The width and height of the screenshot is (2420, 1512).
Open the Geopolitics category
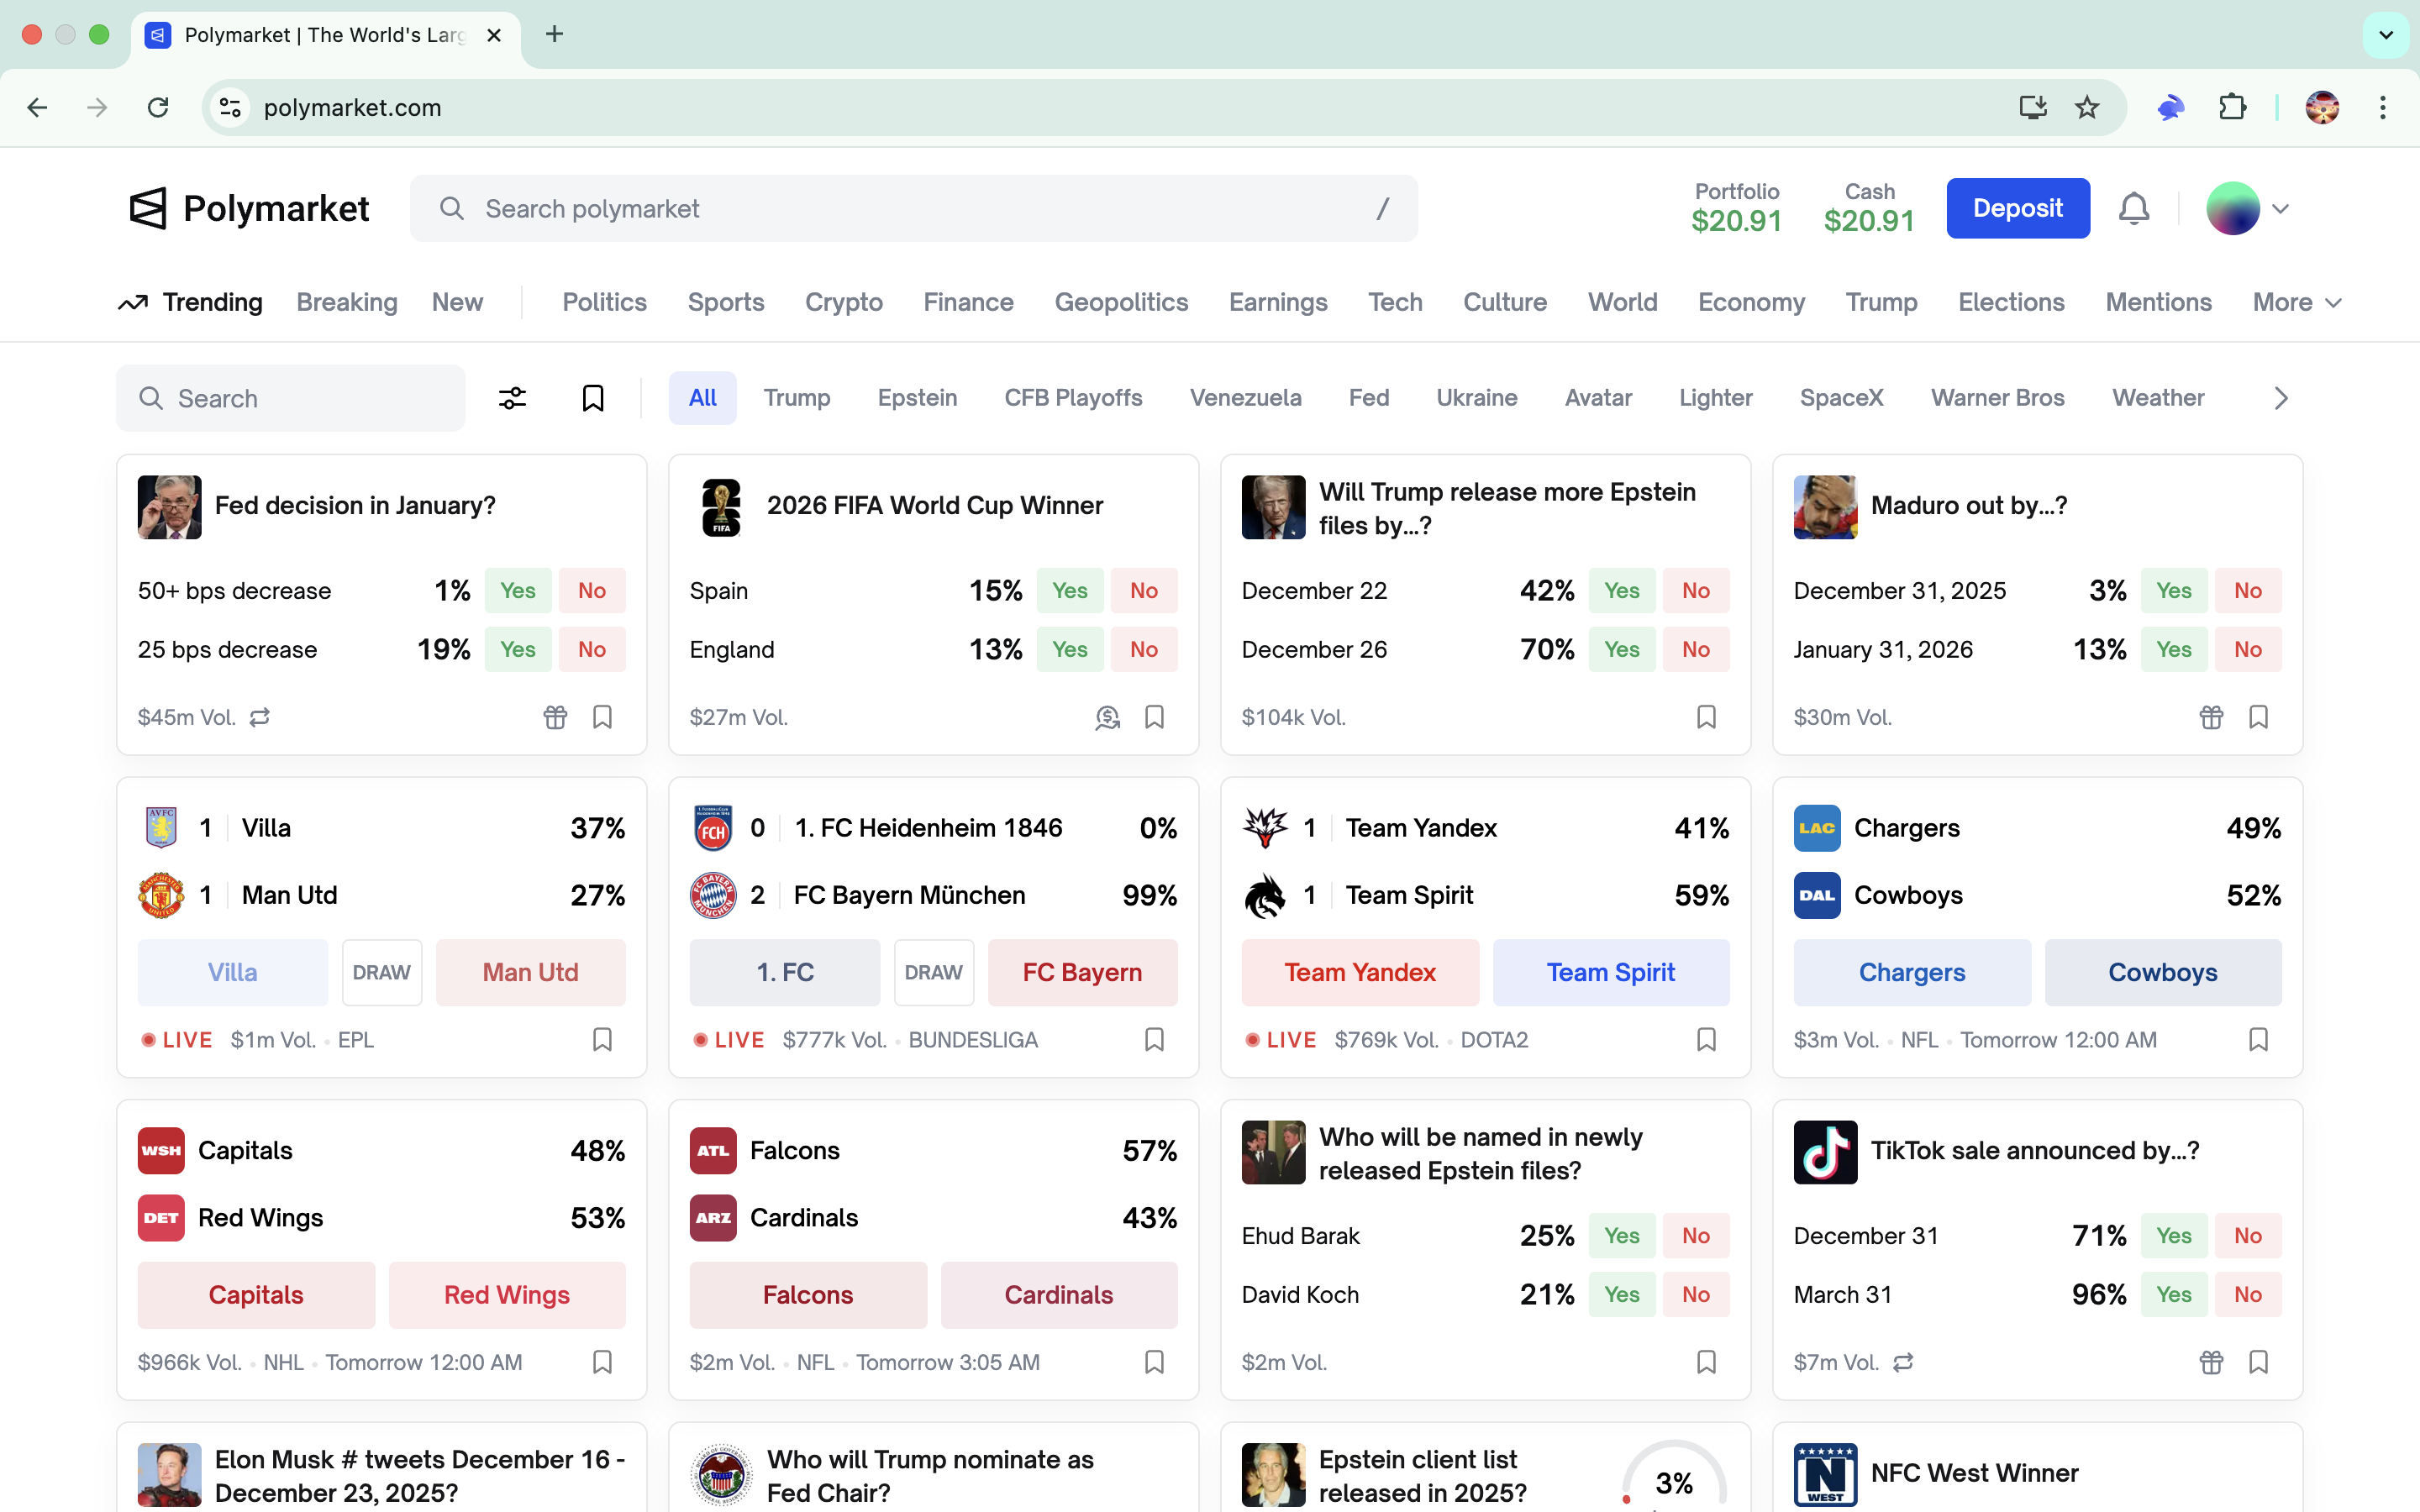tap(1121, 302)
